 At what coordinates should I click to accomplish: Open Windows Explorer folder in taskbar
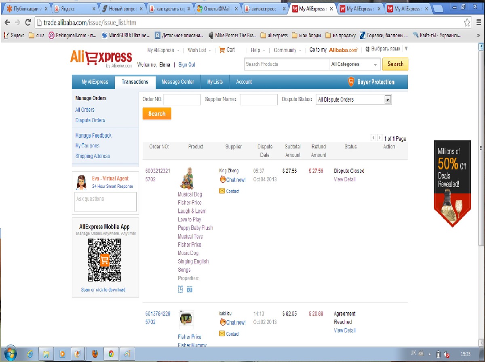[46, 354]
